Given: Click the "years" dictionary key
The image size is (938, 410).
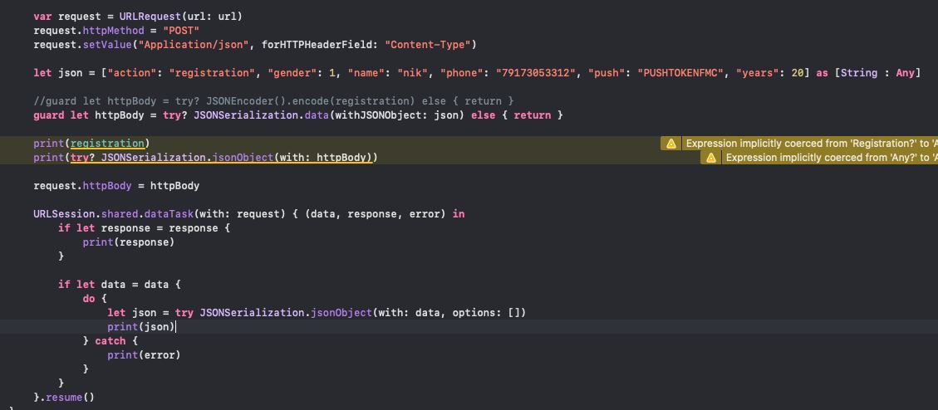Looking at the screenshot, I should pyautogui.click(x=758, y=73).
